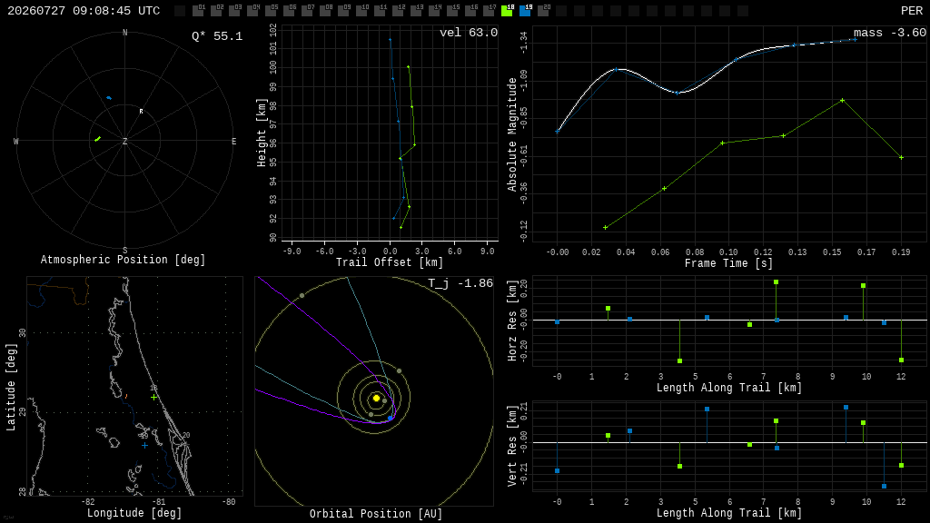This screenshot has width=930, height=523.
Task: Click station indicator 20 in top bar
Action: 543,11
